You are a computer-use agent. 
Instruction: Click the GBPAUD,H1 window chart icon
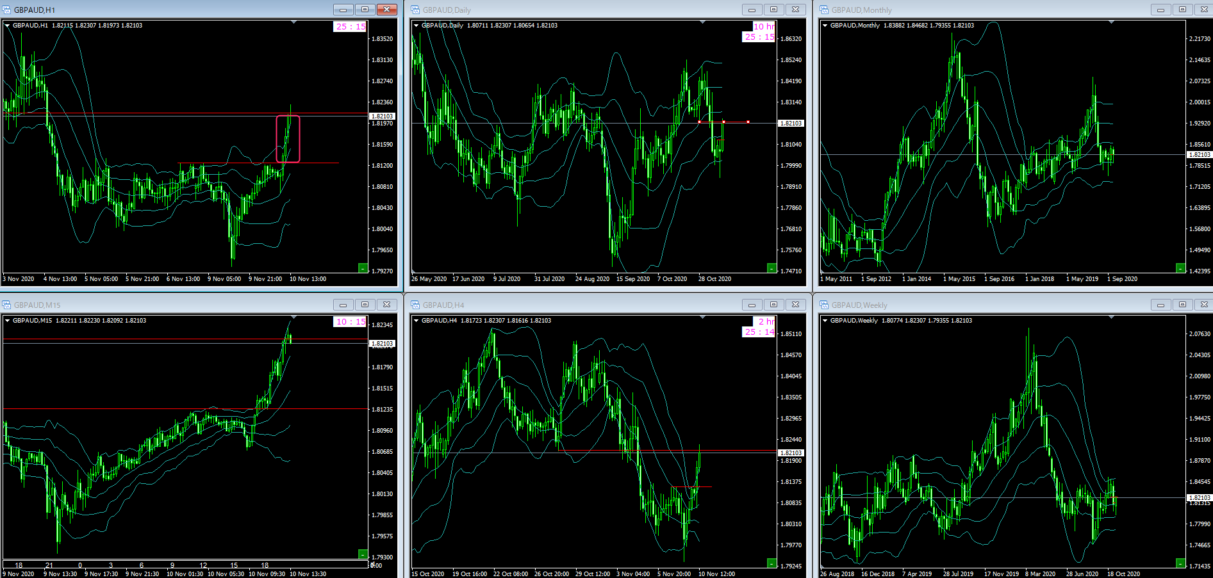pos(7,10)
